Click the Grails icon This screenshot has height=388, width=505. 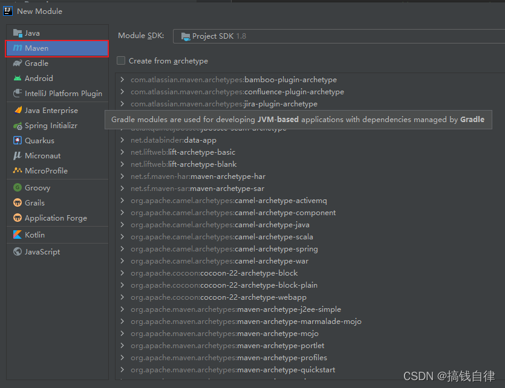click(x=18, y=202)
